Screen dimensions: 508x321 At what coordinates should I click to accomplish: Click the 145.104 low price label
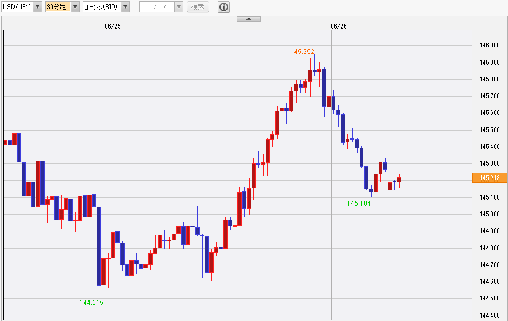pyautogui.click(x=359, y=203)
